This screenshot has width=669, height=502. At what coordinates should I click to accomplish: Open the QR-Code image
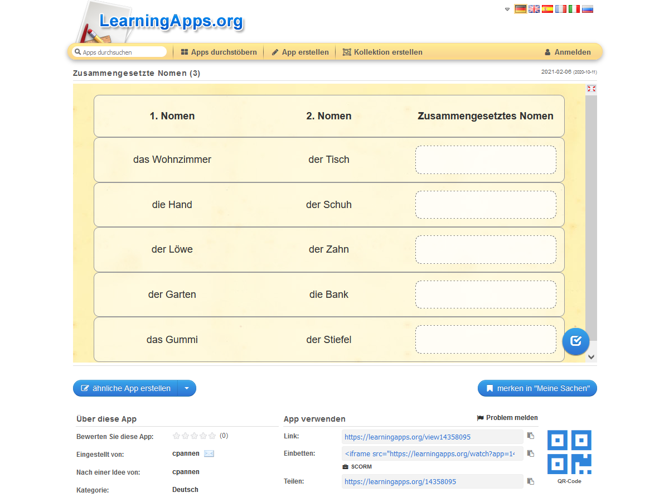pyautogui.click(x=569, y=452)
